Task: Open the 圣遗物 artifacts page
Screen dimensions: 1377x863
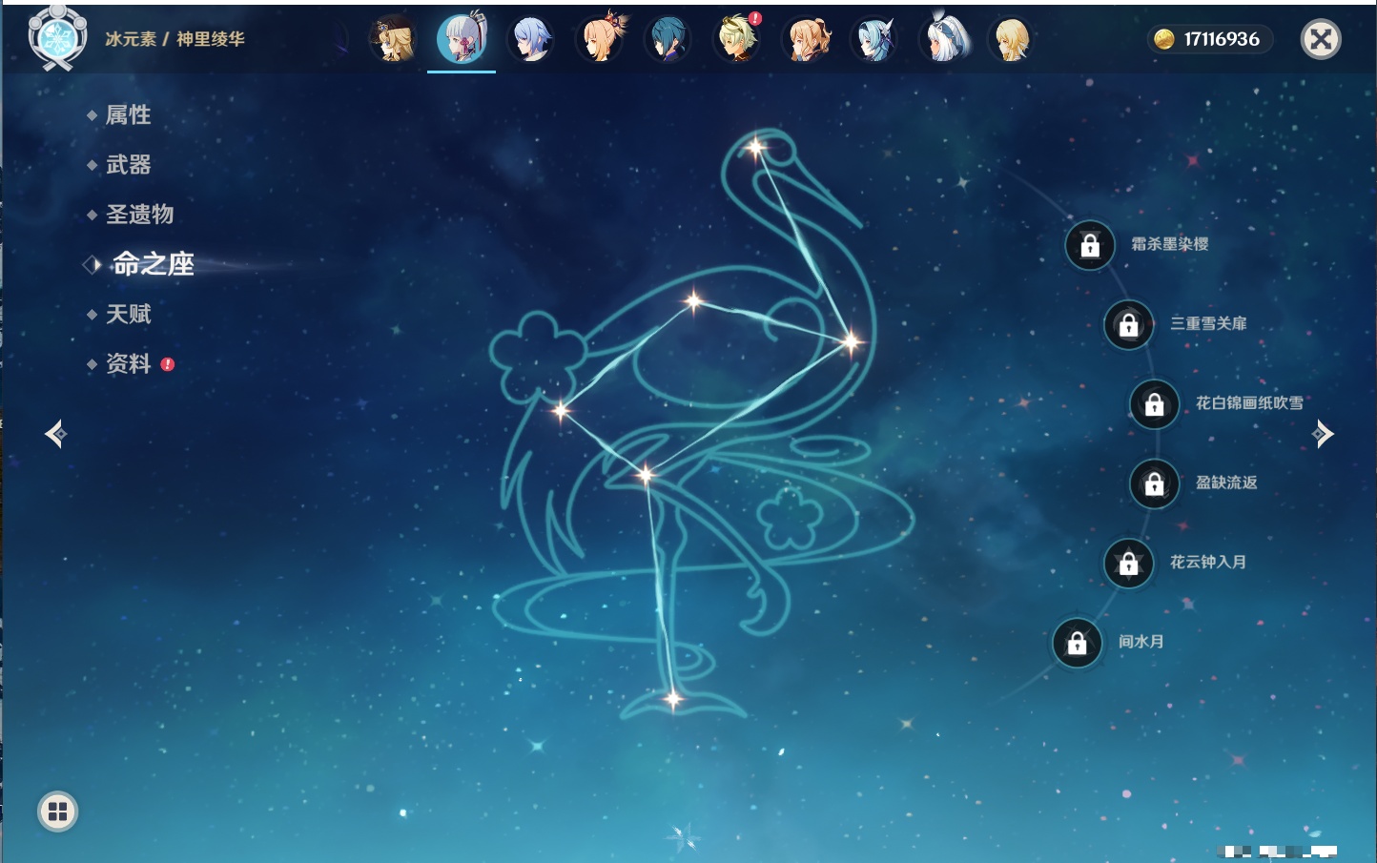Action: pos(139,215)
